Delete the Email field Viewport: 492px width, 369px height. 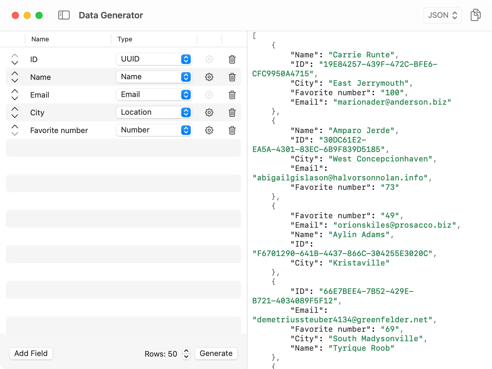232,95
